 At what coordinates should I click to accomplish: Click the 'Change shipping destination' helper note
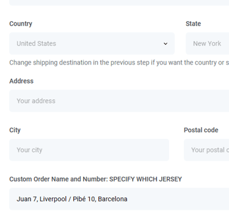pyautogui.click(x=119, y=63)
